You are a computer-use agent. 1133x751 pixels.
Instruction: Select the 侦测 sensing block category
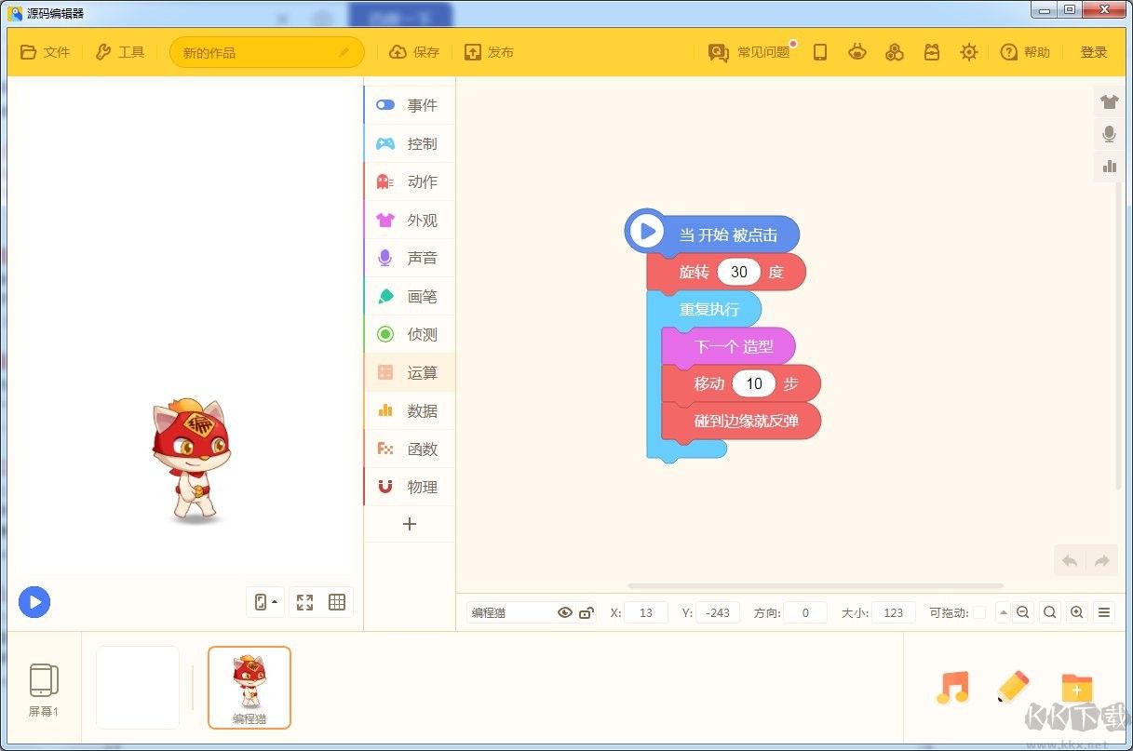click(410, 334)
